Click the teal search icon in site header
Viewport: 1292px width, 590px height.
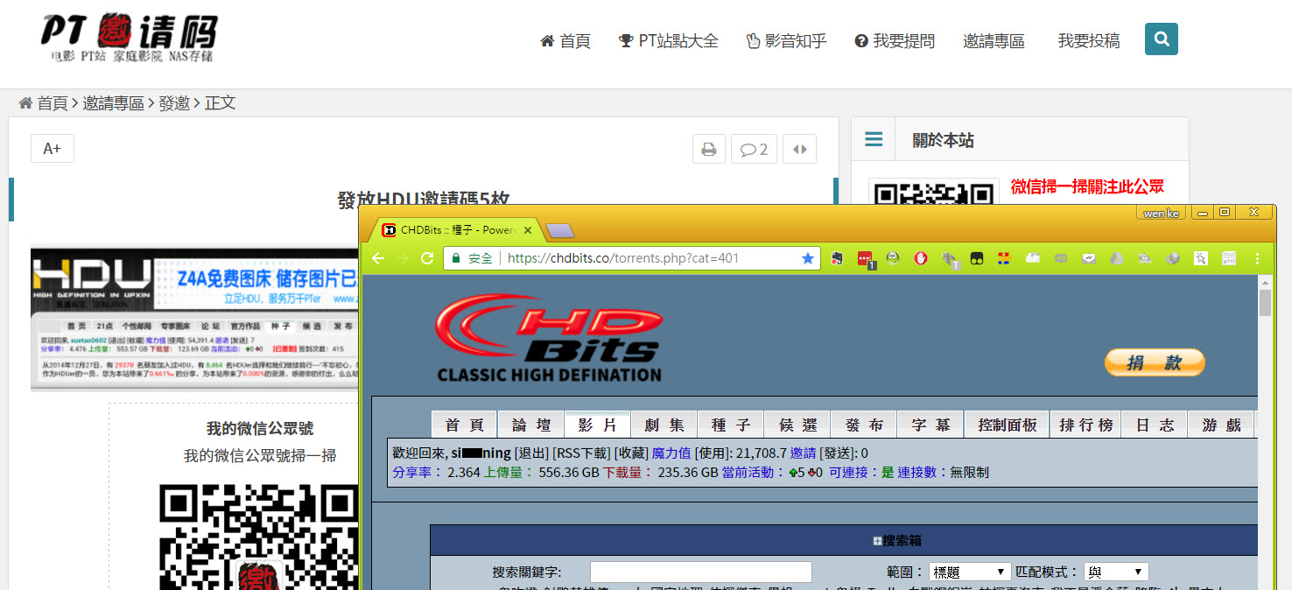tap(1161, 39)
